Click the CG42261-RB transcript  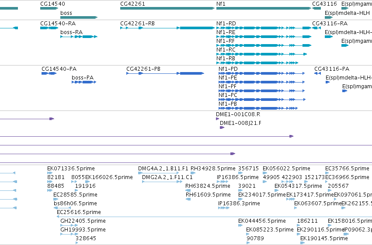(167, 28)
